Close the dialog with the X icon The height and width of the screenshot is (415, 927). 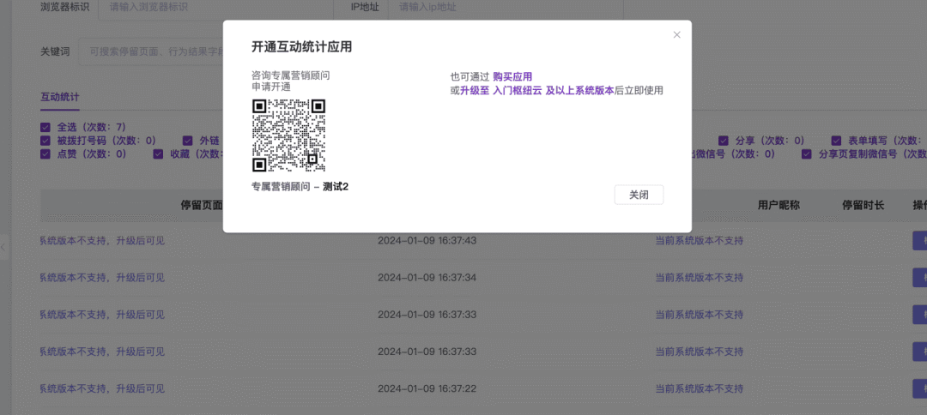click(676, 35)
